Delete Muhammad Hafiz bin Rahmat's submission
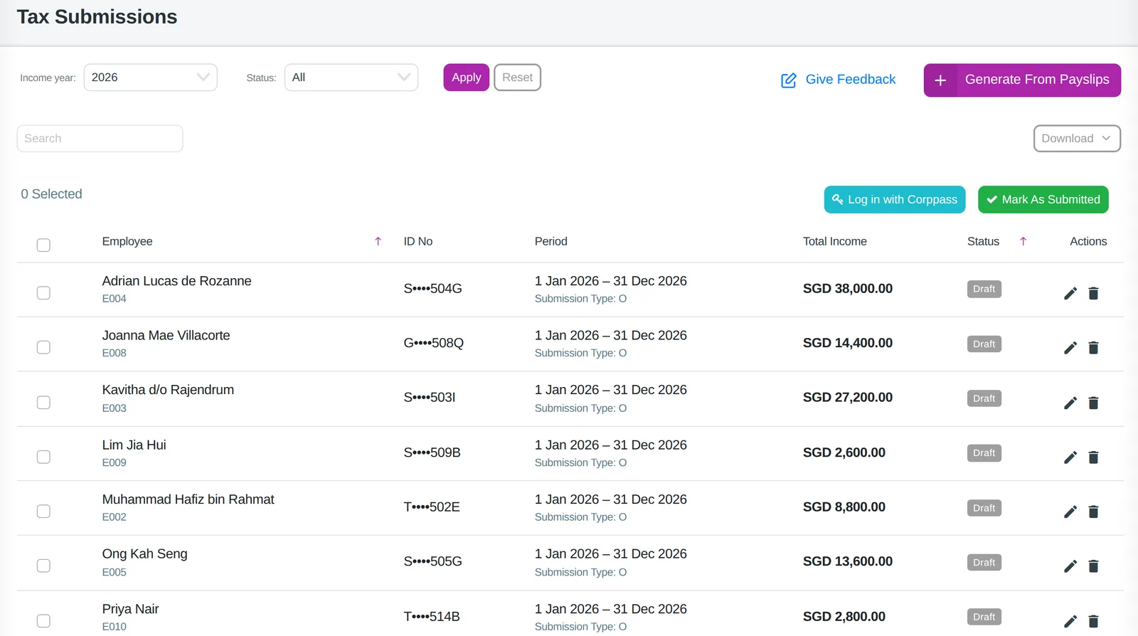Viewport: 1138px width, 636px height. 1093,512
